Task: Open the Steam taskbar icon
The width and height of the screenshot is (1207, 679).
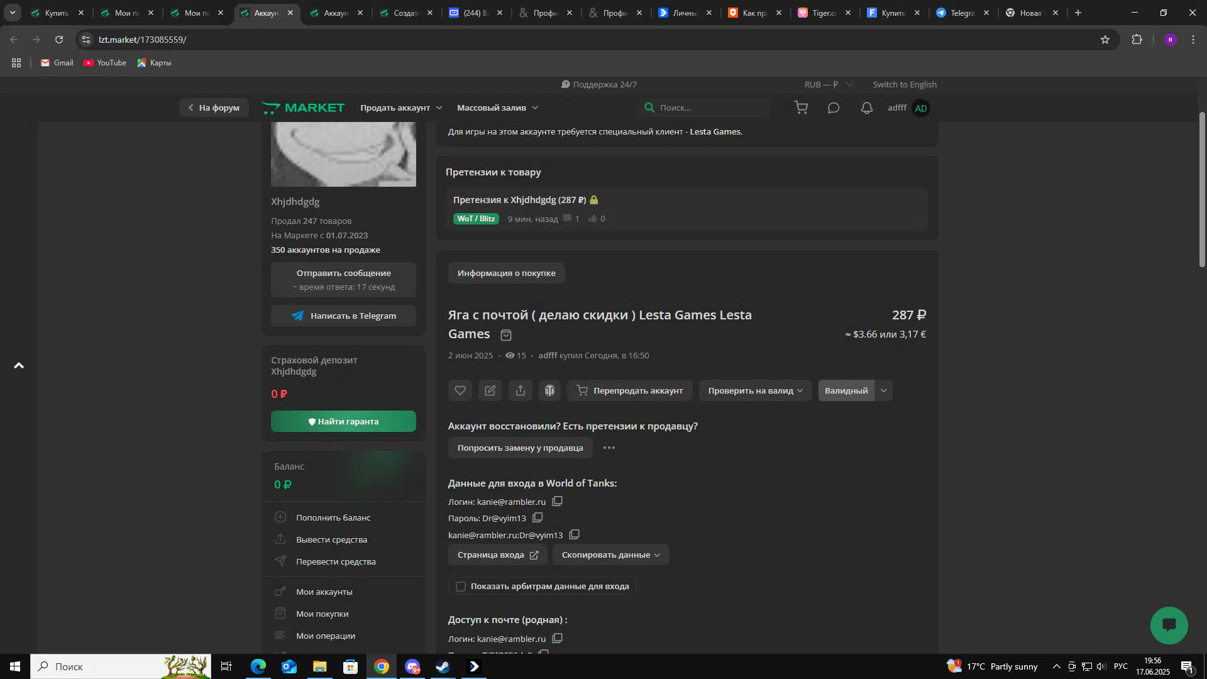Action: click(443, 666)
